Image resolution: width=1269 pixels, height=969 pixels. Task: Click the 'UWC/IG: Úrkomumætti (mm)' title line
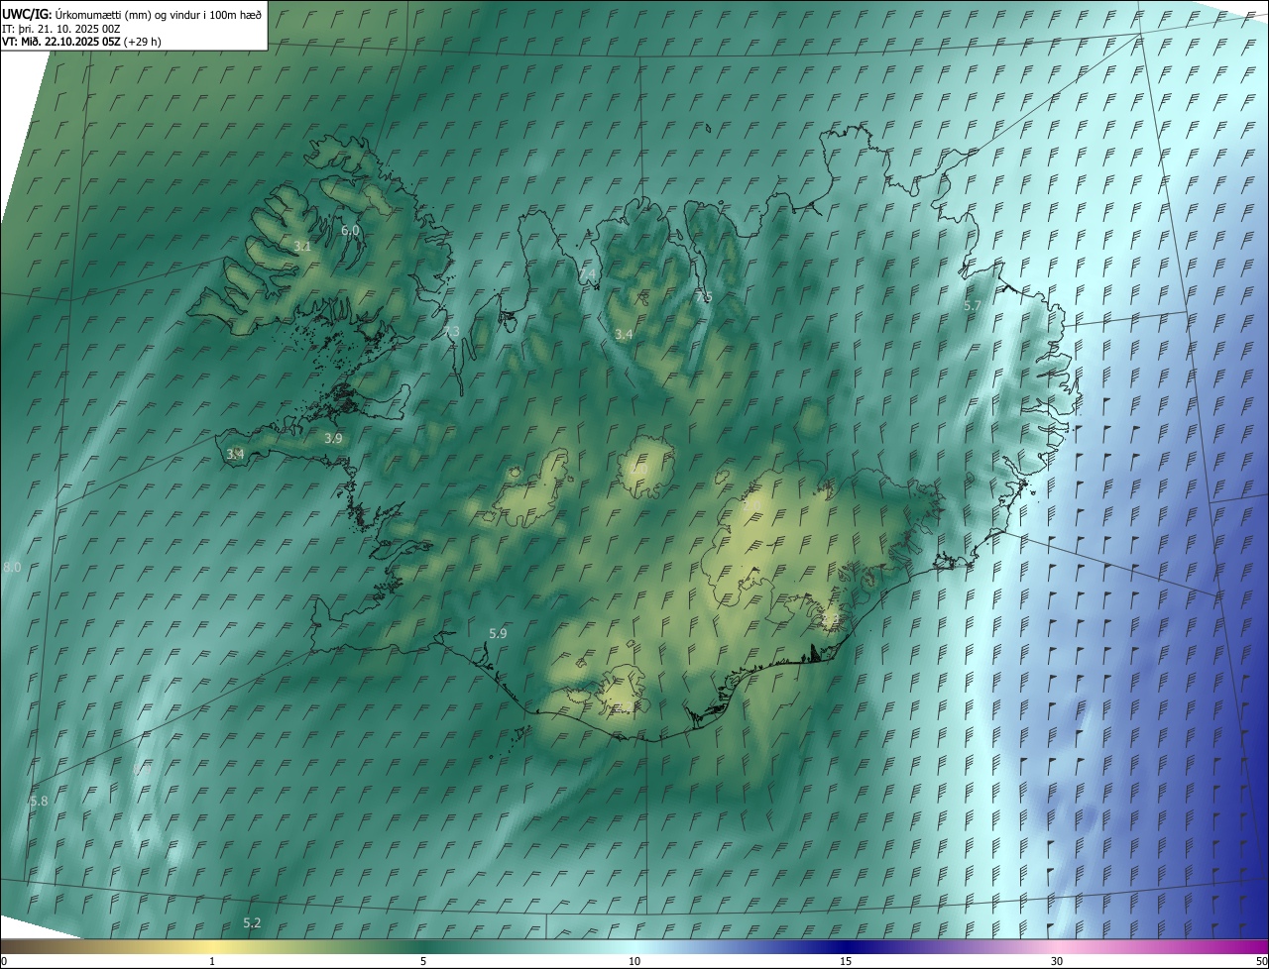[132, 14]
